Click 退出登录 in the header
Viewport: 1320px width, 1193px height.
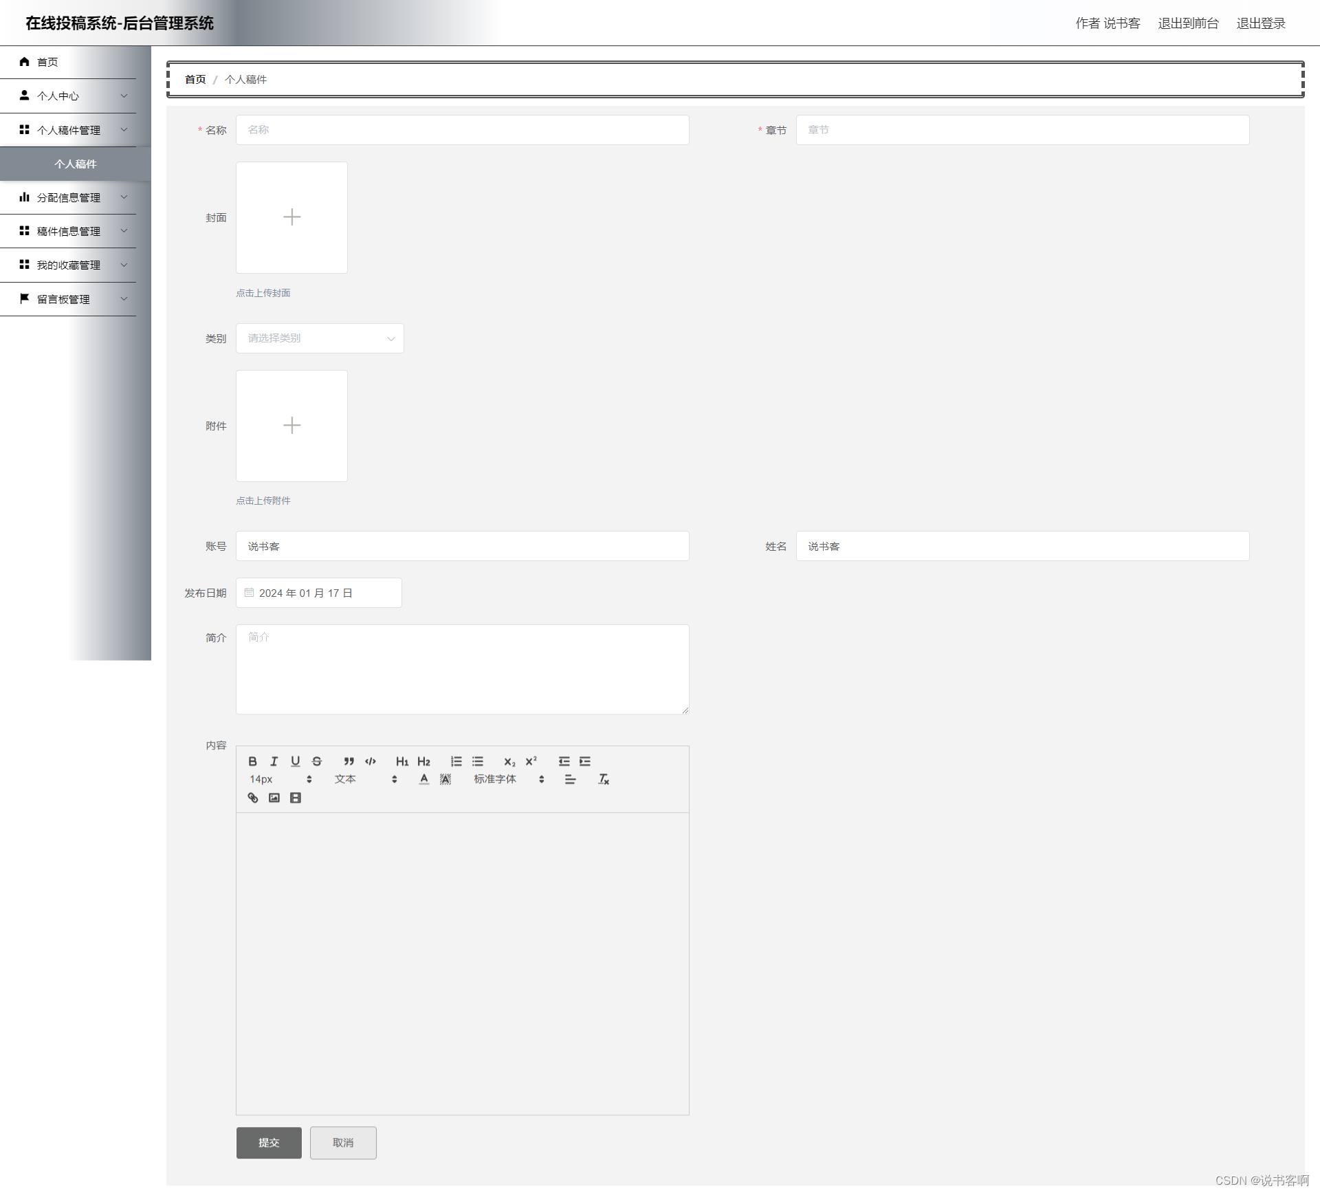tap(1261, 23)
